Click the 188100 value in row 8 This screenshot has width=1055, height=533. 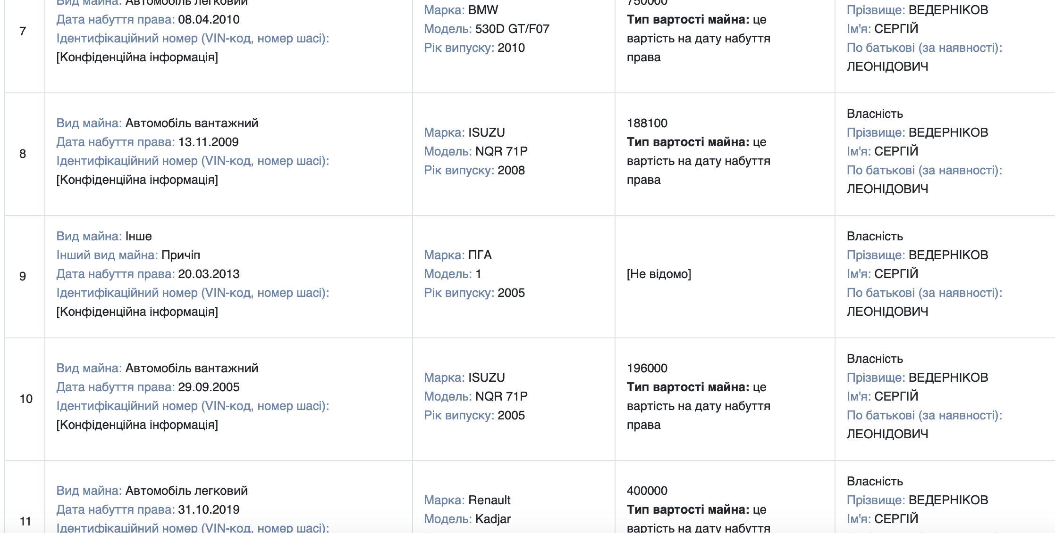point(647,123)
